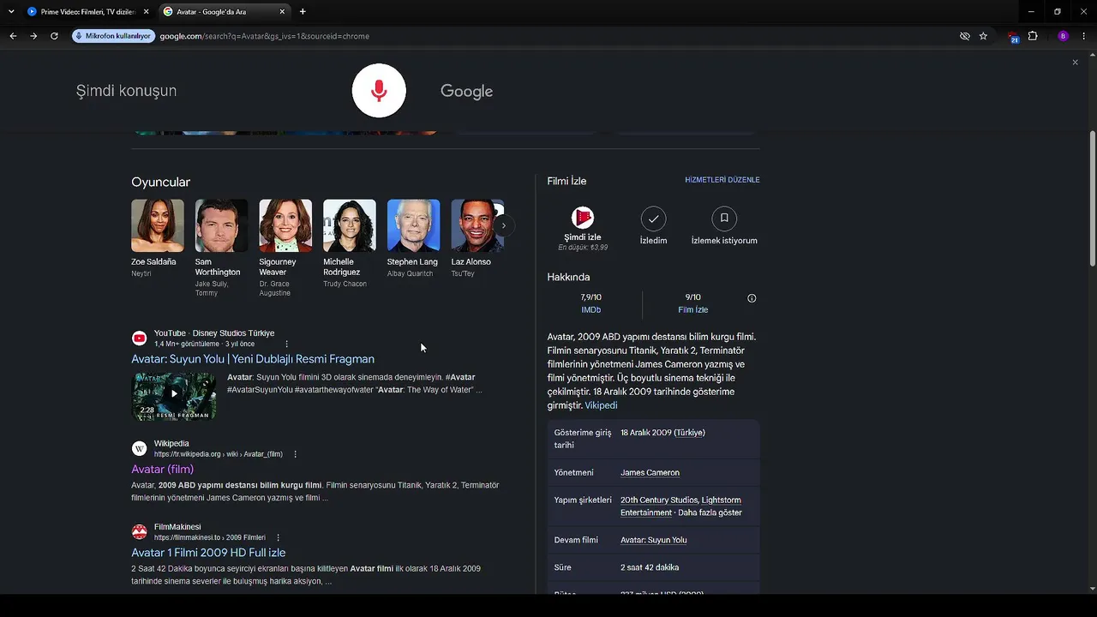Click the Google logo in voice overlay
This screenshot has height=617, width=1097.
(466, 92)
